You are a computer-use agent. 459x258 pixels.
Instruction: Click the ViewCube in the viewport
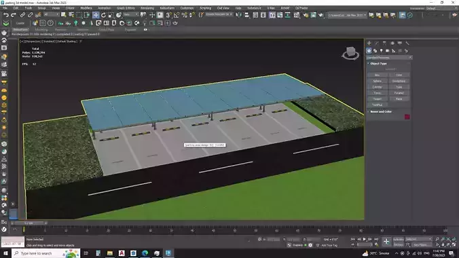[350, 53]
